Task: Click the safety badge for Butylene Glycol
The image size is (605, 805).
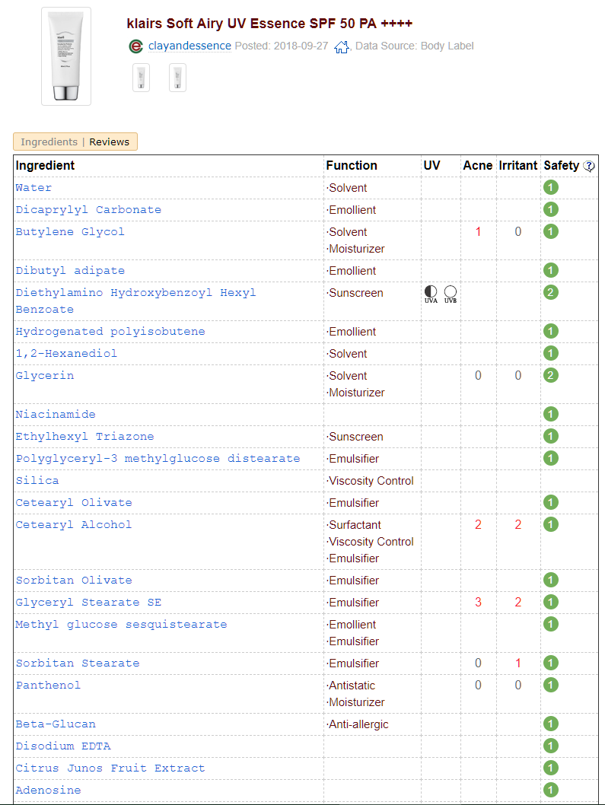Action: coord(550,231)
